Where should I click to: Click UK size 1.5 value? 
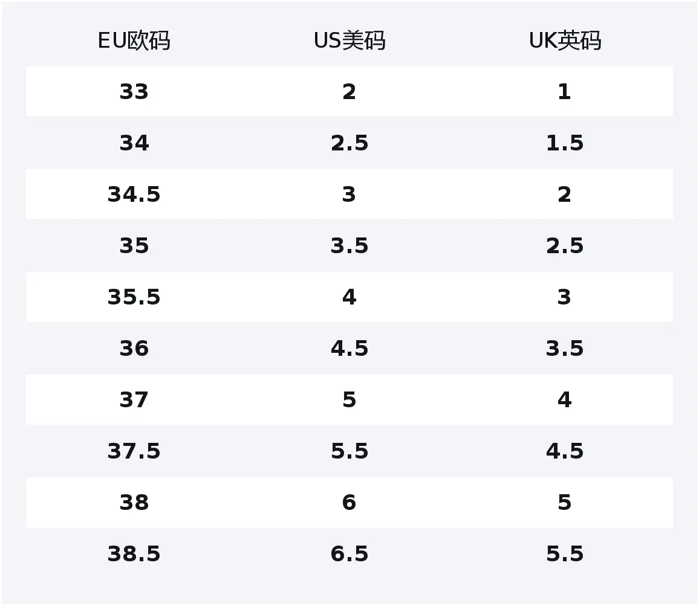[x=565, y=143]
